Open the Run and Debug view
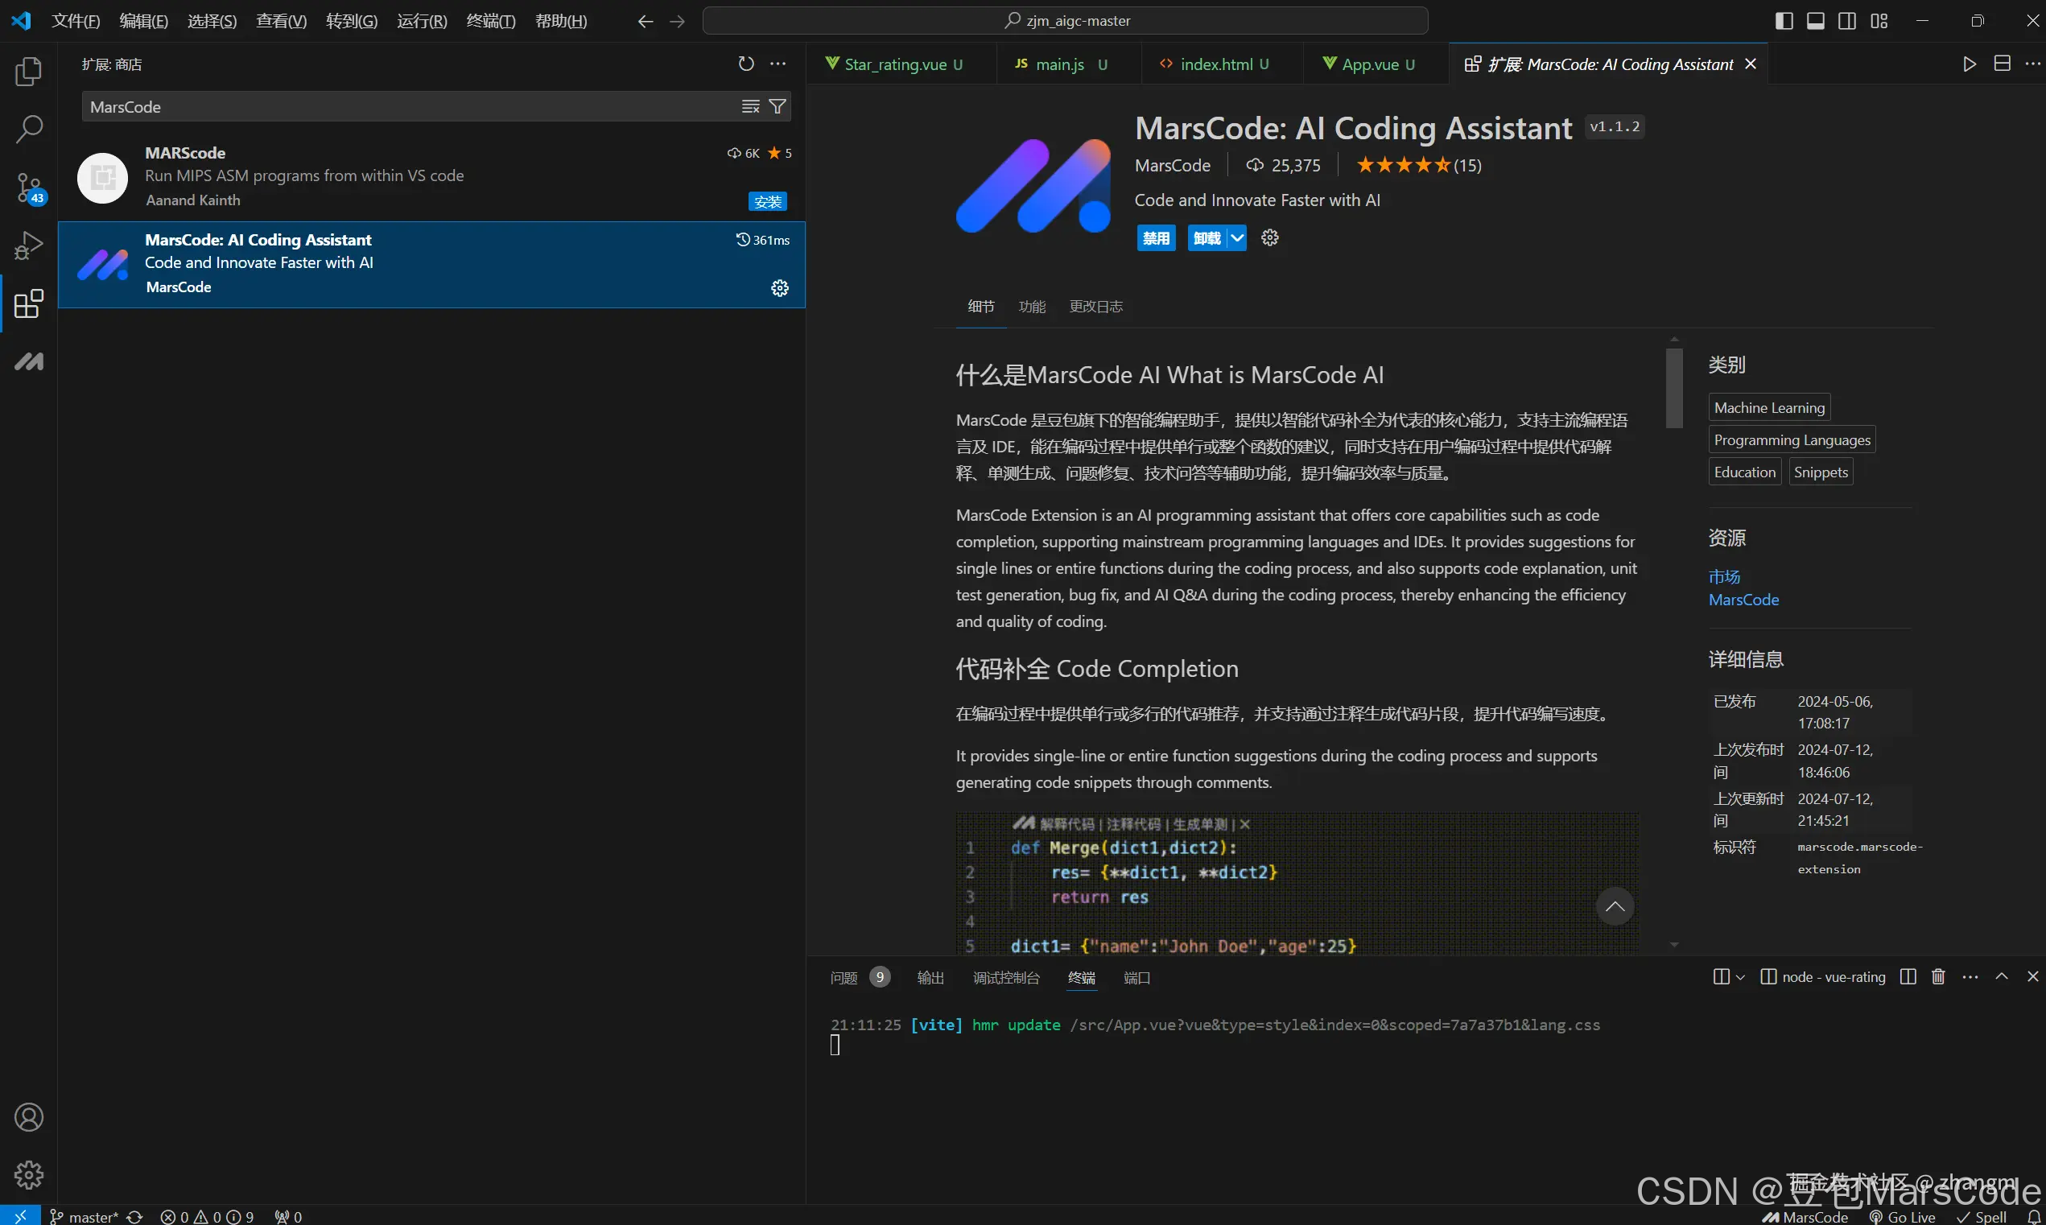The image size is (2046, 1225). click(x=29, y=245)
